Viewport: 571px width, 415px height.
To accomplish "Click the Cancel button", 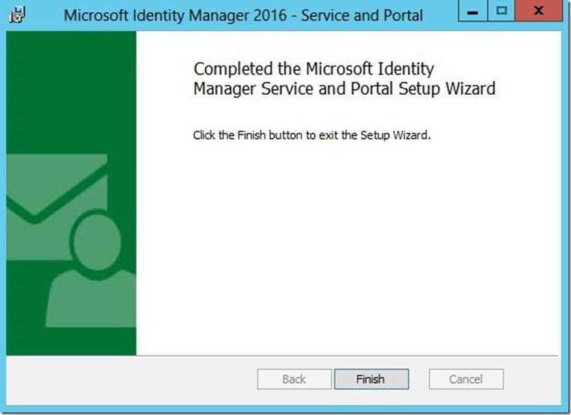I will pos(466,379).
